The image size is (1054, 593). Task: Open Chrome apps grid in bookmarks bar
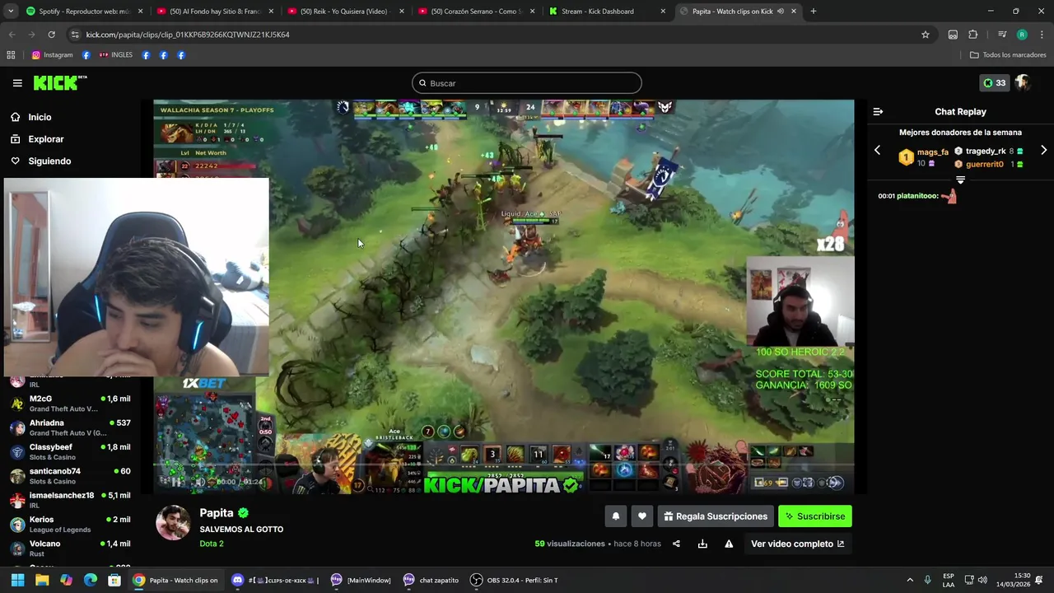(11, 55)
